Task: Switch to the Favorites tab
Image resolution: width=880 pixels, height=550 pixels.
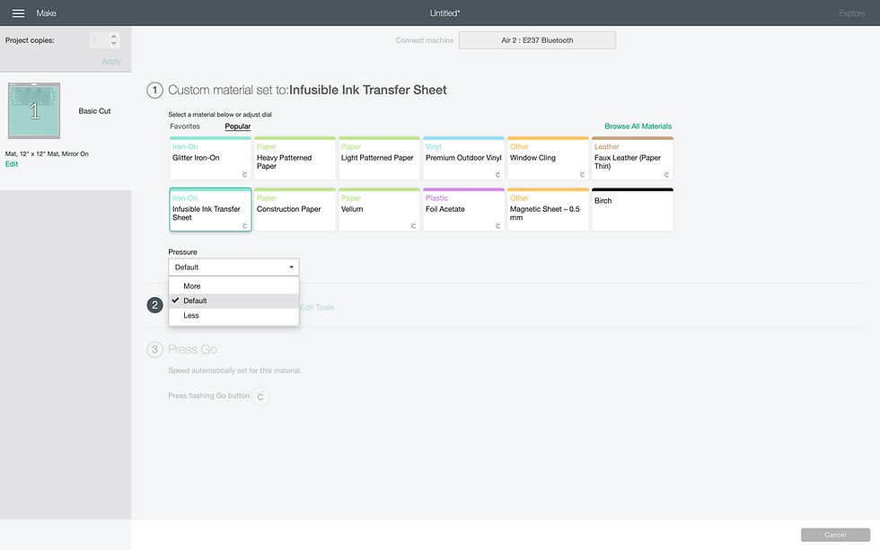Action: [185, 127]
